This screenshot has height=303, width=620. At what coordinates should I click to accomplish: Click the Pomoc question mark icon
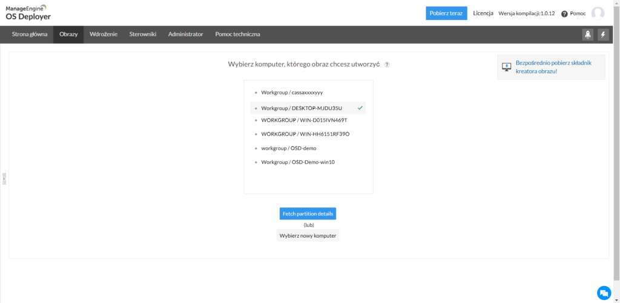564,14
